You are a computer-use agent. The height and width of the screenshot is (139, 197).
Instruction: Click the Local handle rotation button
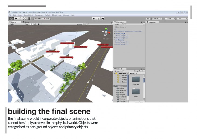pos(46,19)
